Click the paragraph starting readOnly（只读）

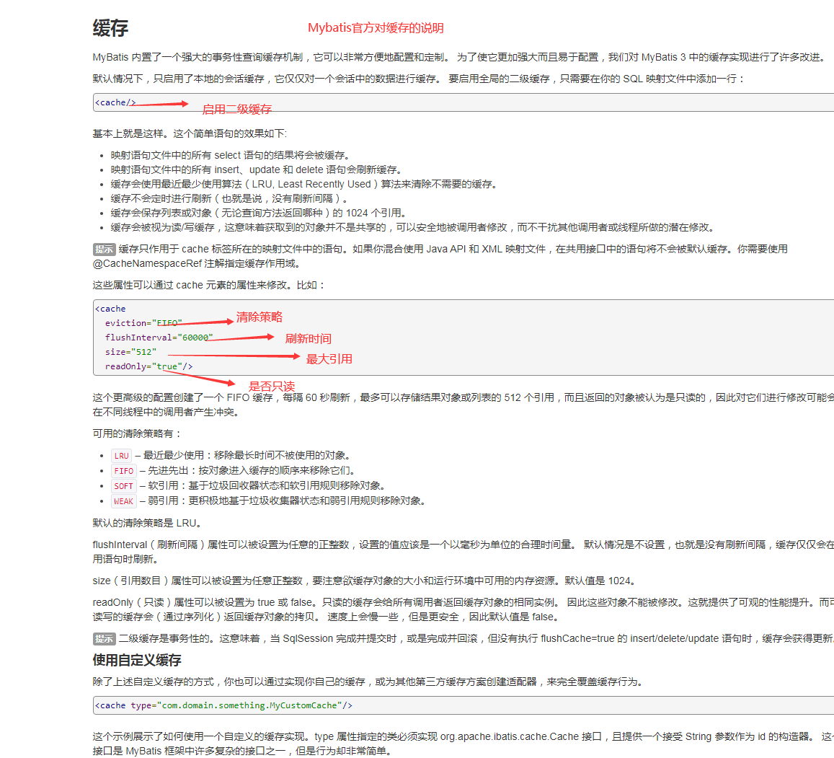tap(463, 609)
